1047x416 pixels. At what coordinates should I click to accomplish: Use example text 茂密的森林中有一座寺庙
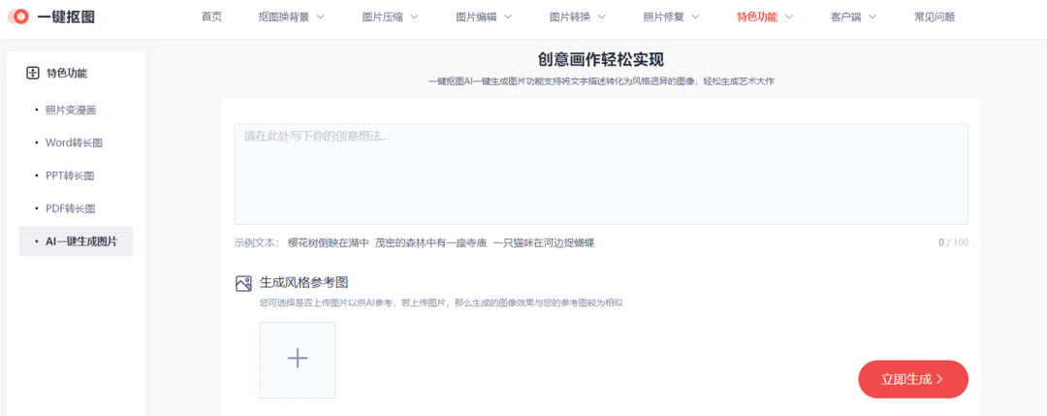[x=431, y=243]
